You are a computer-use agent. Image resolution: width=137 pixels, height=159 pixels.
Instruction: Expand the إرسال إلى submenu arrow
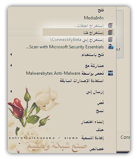(x=11, y=91)
